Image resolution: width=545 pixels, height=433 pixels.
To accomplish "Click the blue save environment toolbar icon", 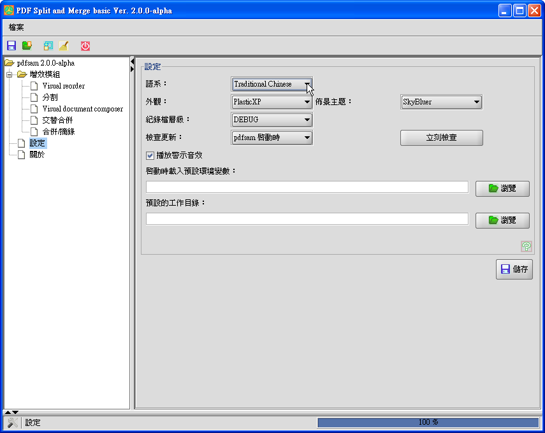I will click(x=11, y=46).
